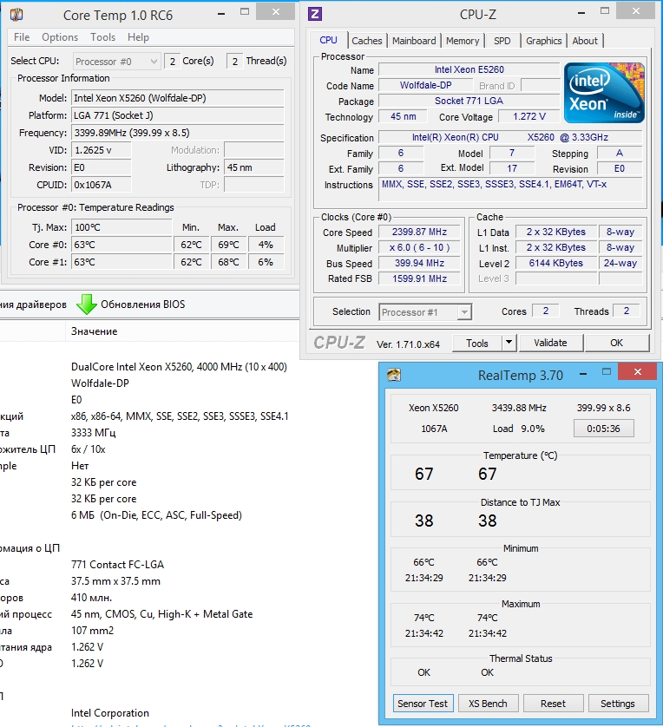Click Level 2 6144 KBytes value

click(555, 263)
